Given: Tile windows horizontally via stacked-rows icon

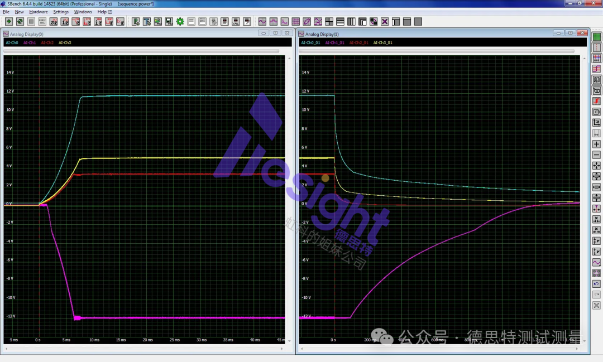Looking at the screenshot, I should (x=341, y=22).
